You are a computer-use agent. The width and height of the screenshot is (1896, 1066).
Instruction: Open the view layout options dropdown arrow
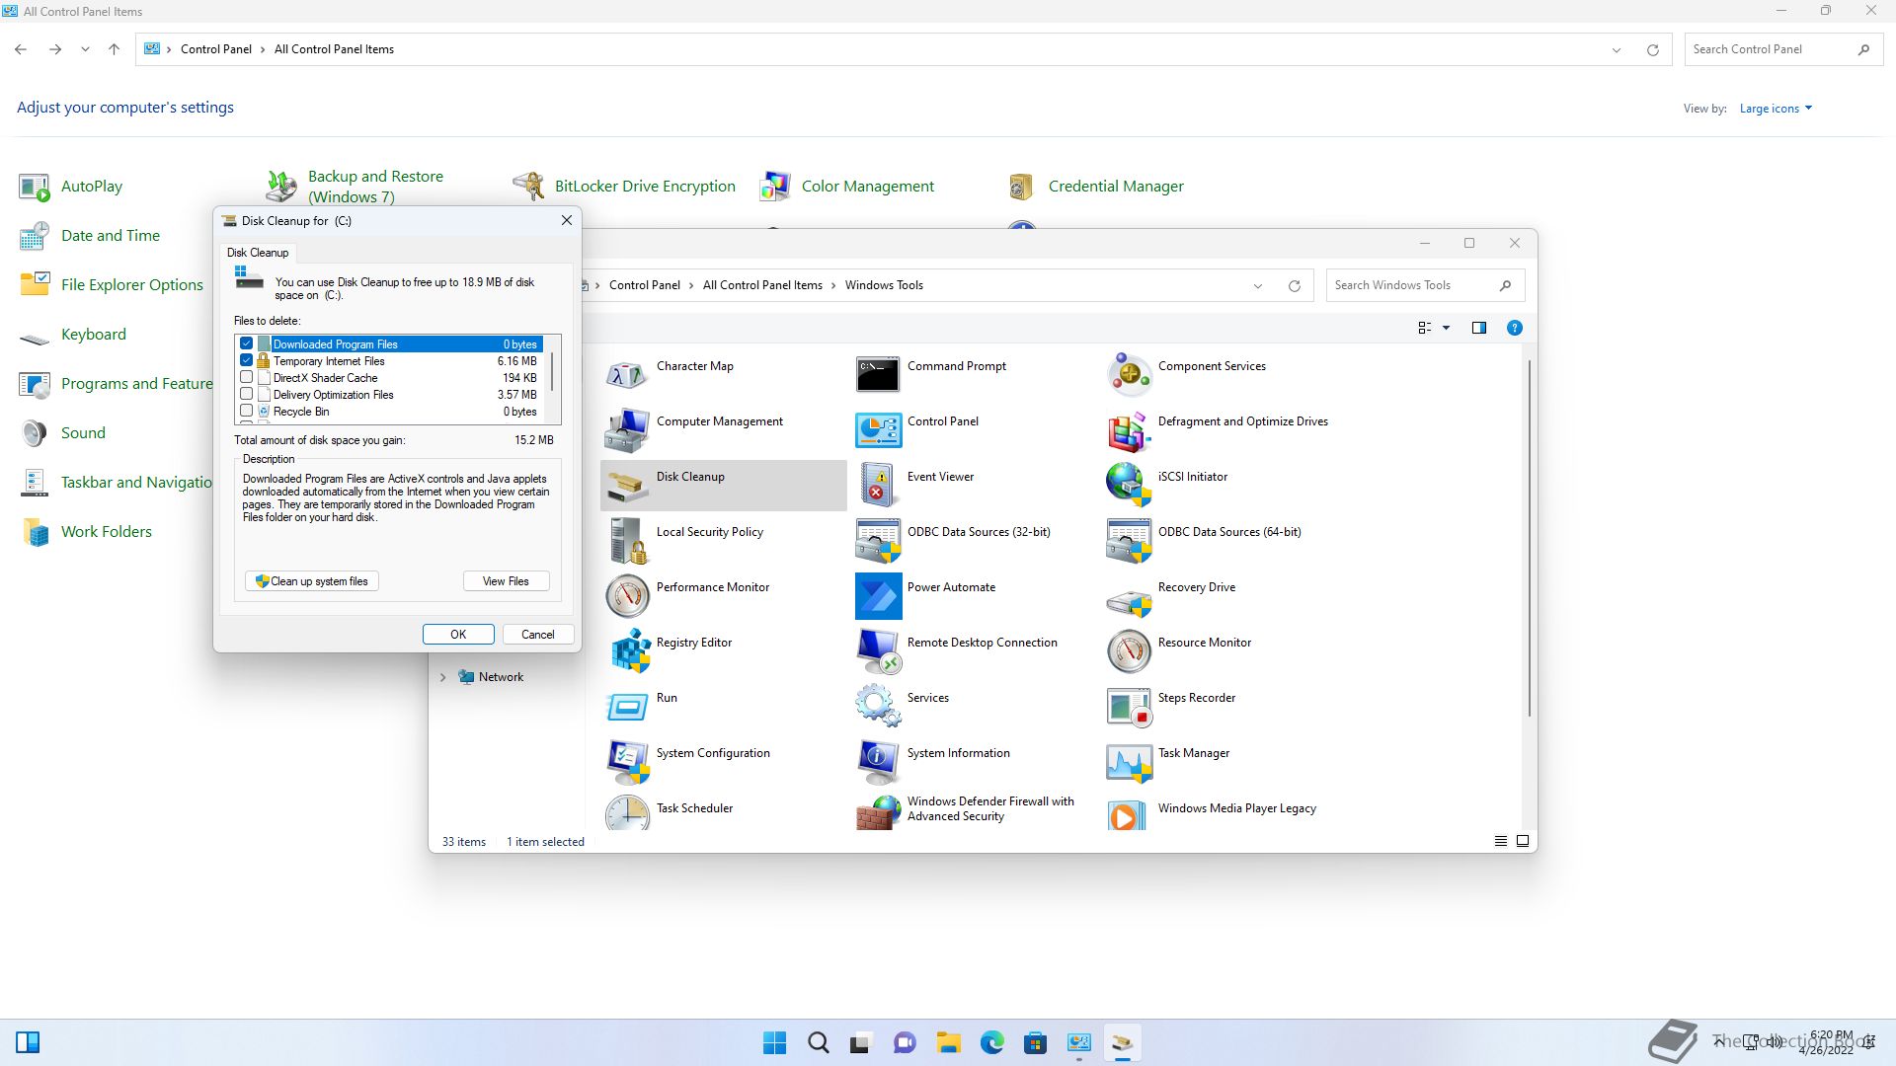pyautogui.click(x=1446, y=328)
